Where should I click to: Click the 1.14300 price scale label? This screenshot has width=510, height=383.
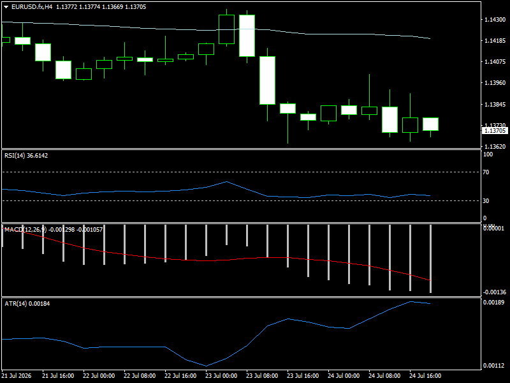(495, 20)
